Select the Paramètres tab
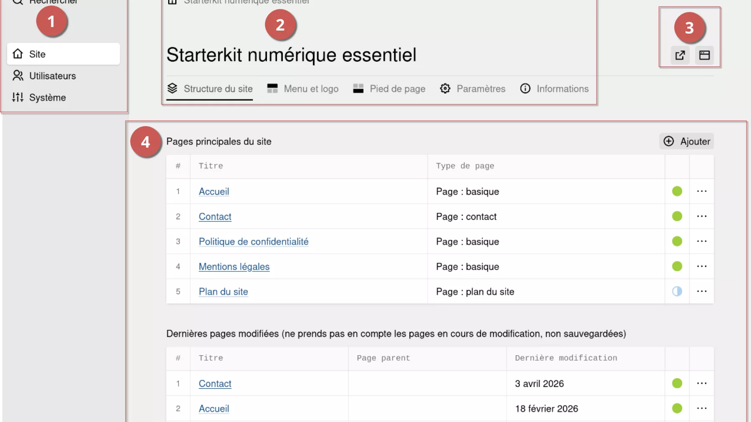The width and height of the screenshot is (751, 422). pyautogui.click(x=473, y=89)
